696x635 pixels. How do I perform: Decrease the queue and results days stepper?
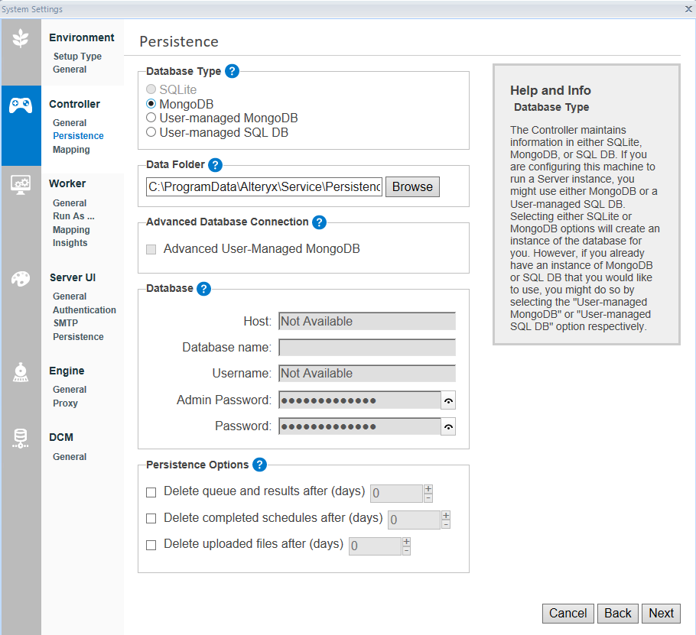click(428, 498)
